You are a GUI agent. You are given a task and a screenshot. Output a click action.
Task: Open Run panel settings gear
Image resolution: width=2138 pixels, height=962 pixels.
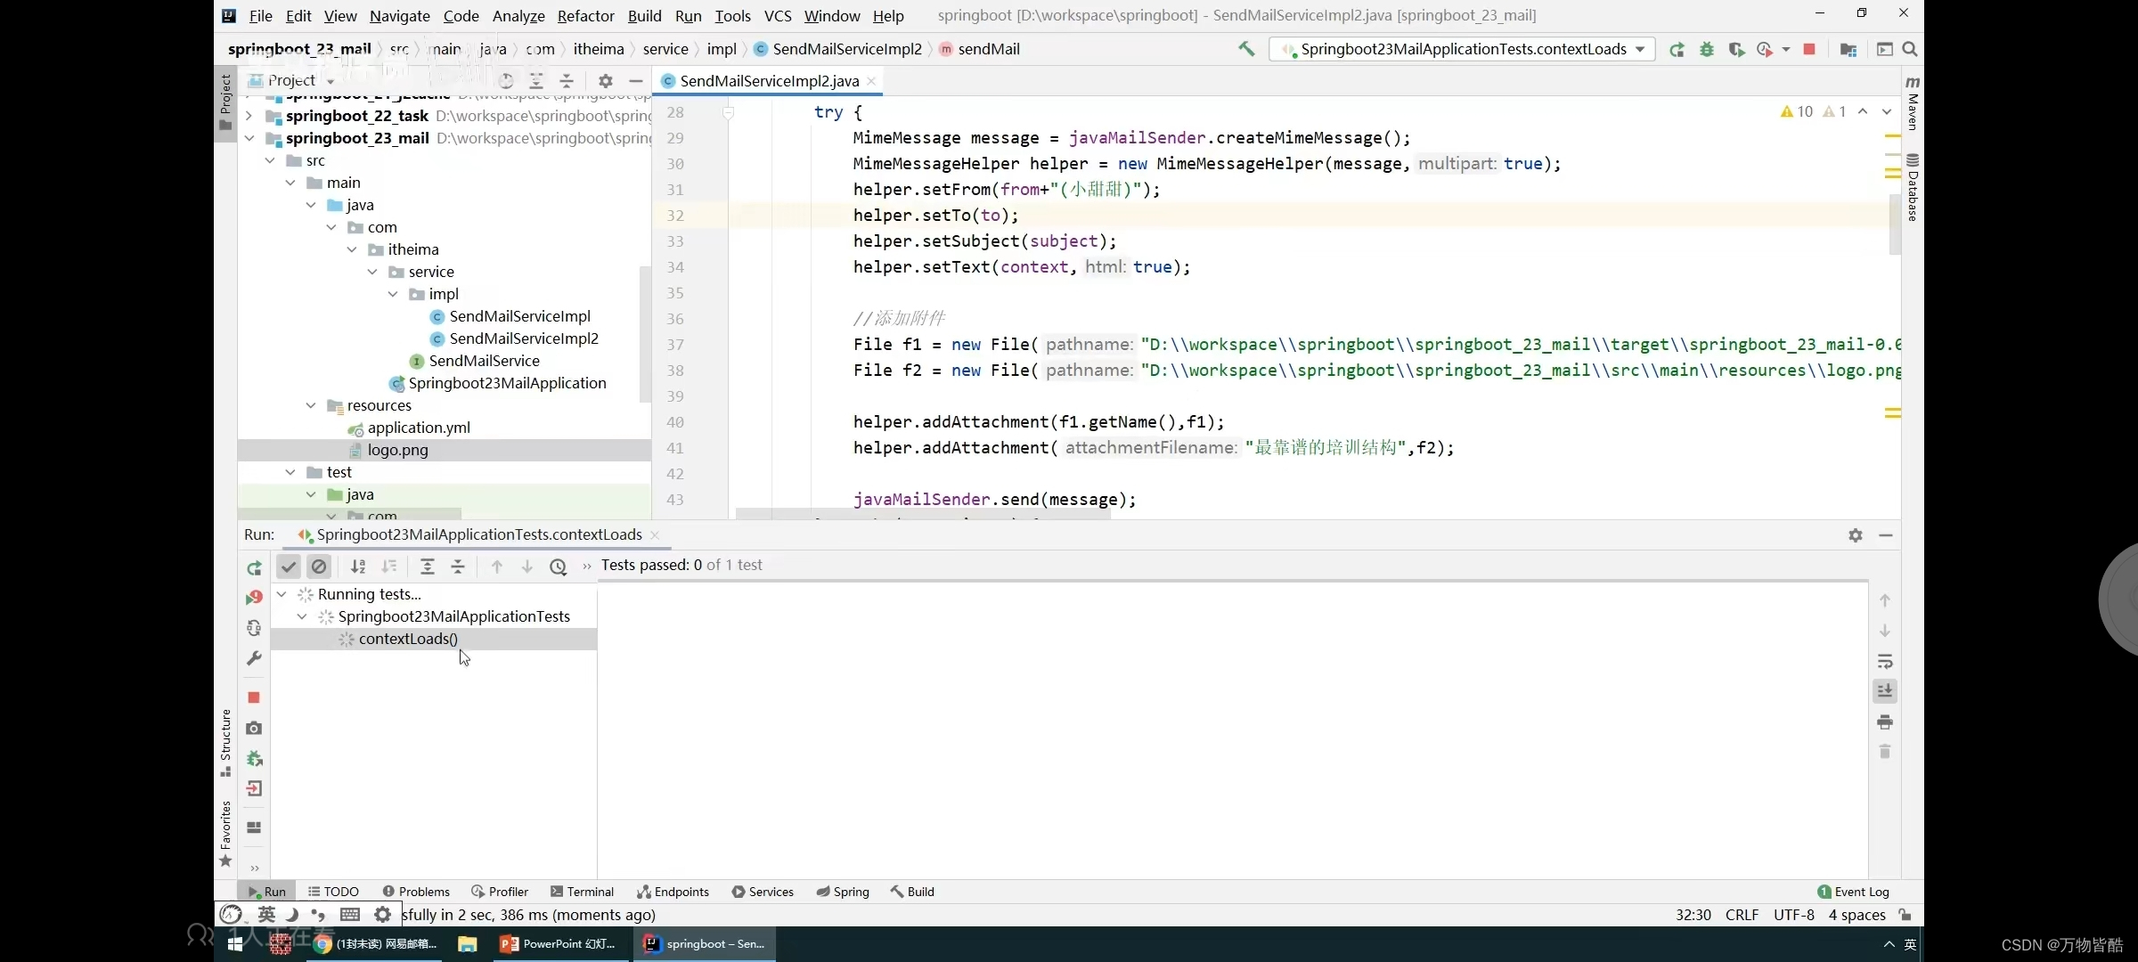tap(1856, 535)
